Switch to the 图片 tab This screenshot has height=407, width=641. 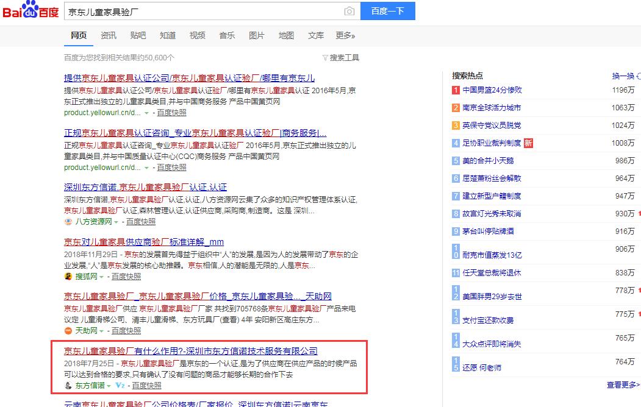(x=257, y=35)
